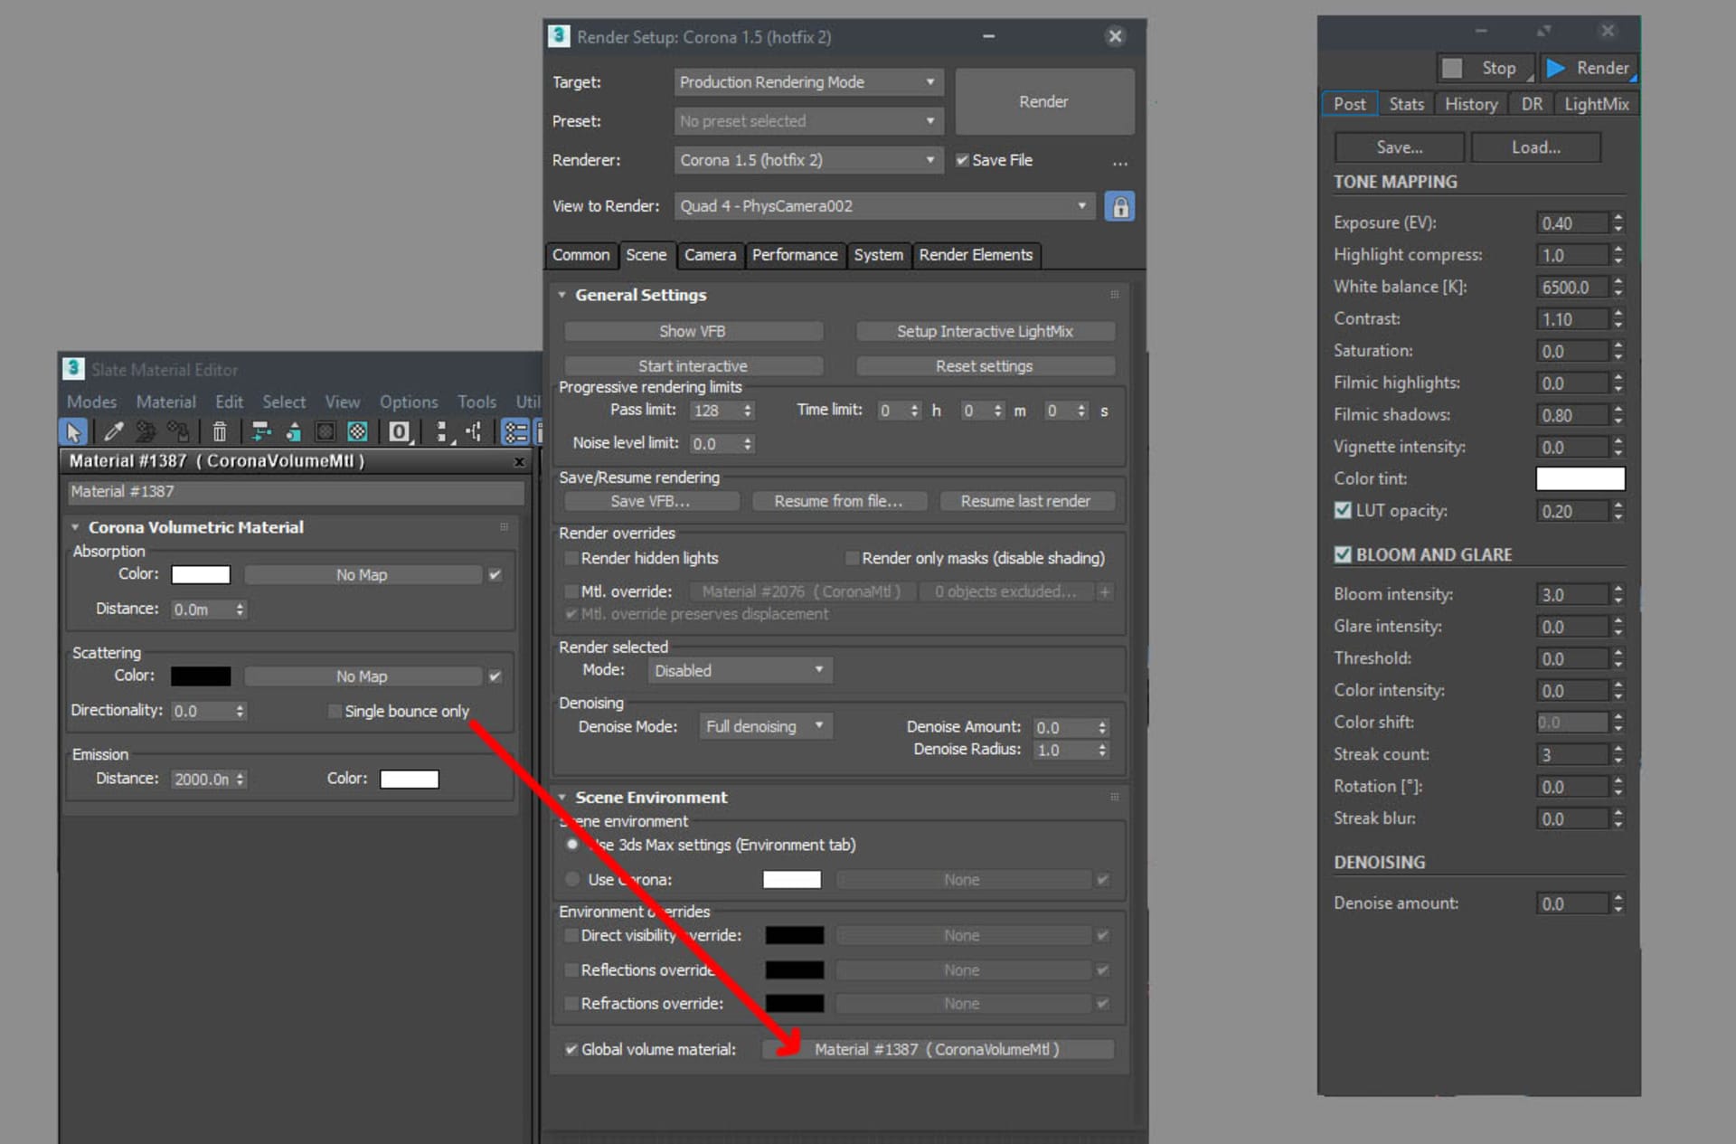1736x1144 pixels.
Task: Open Target Production Rendering Mode dropdown
Action: click(808, 82)
